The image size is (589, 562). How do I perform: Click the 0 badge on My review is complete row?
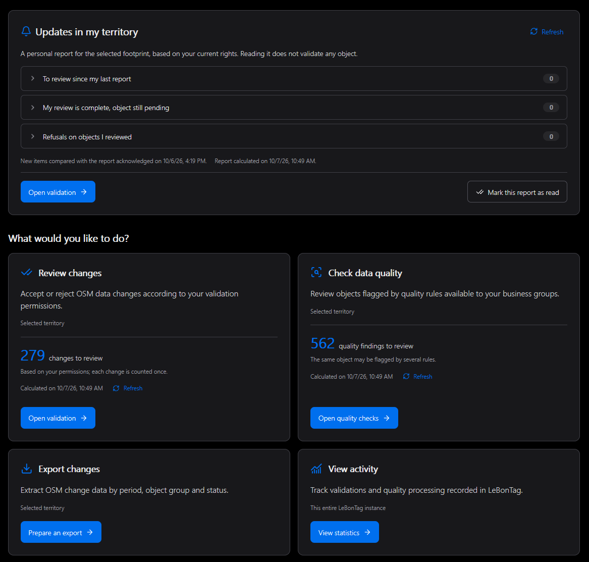(551, 108)
